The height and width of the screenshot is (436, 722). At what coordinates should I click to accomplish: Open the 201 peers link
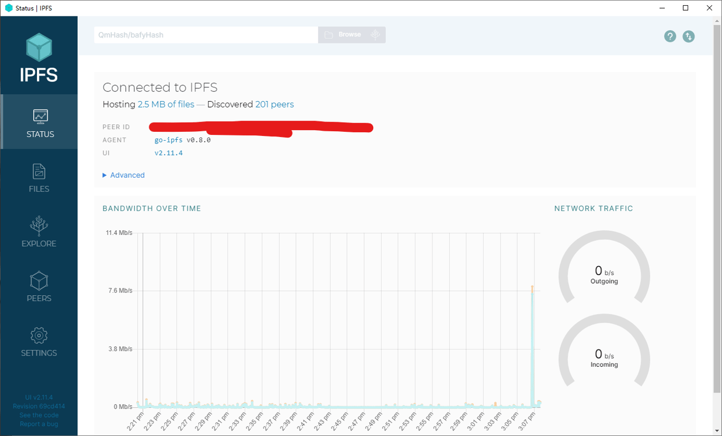274,104
